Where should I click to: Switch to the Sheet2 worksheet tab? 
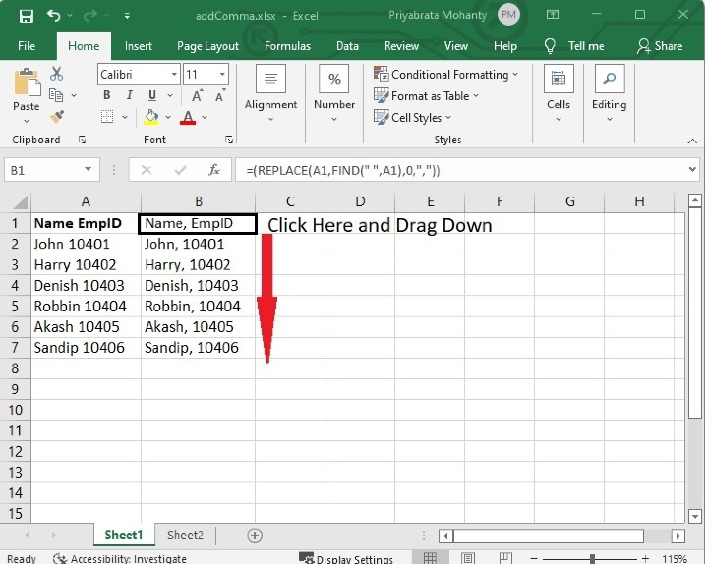[185, 536]
